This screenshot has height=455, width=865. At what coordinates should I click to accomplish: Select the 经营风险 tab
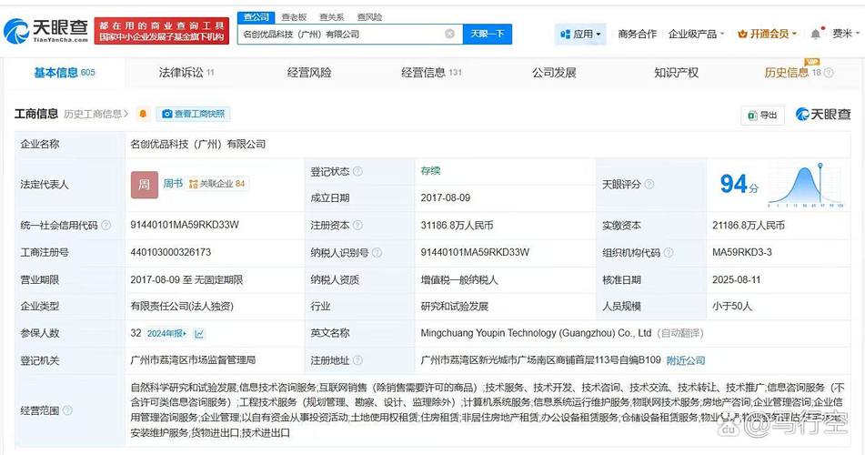click(x=309, y=72)
